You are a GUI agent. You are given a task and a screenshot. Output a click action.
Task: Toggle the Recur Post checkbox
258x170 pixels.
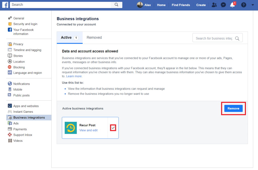113,128
